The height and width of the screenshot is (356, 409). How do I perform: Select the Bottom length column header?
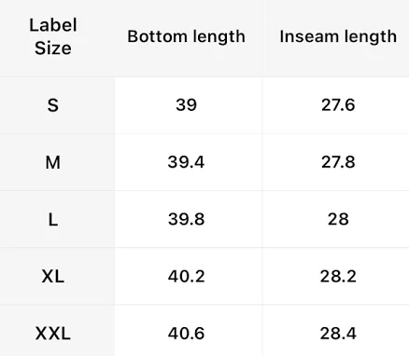186,36
